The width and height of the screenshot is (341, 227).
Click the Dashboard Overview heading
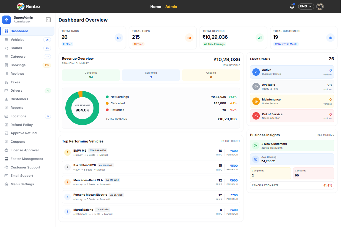coord(83,20)
